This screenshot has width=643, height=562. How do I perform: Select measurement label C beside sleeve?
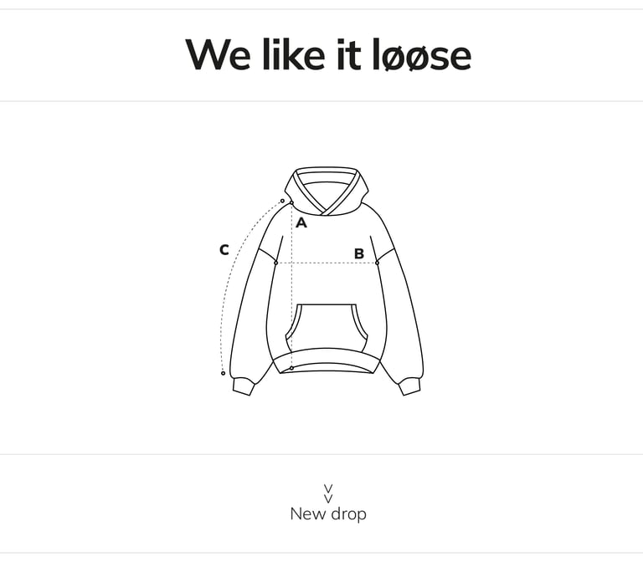tap(224, 250)
